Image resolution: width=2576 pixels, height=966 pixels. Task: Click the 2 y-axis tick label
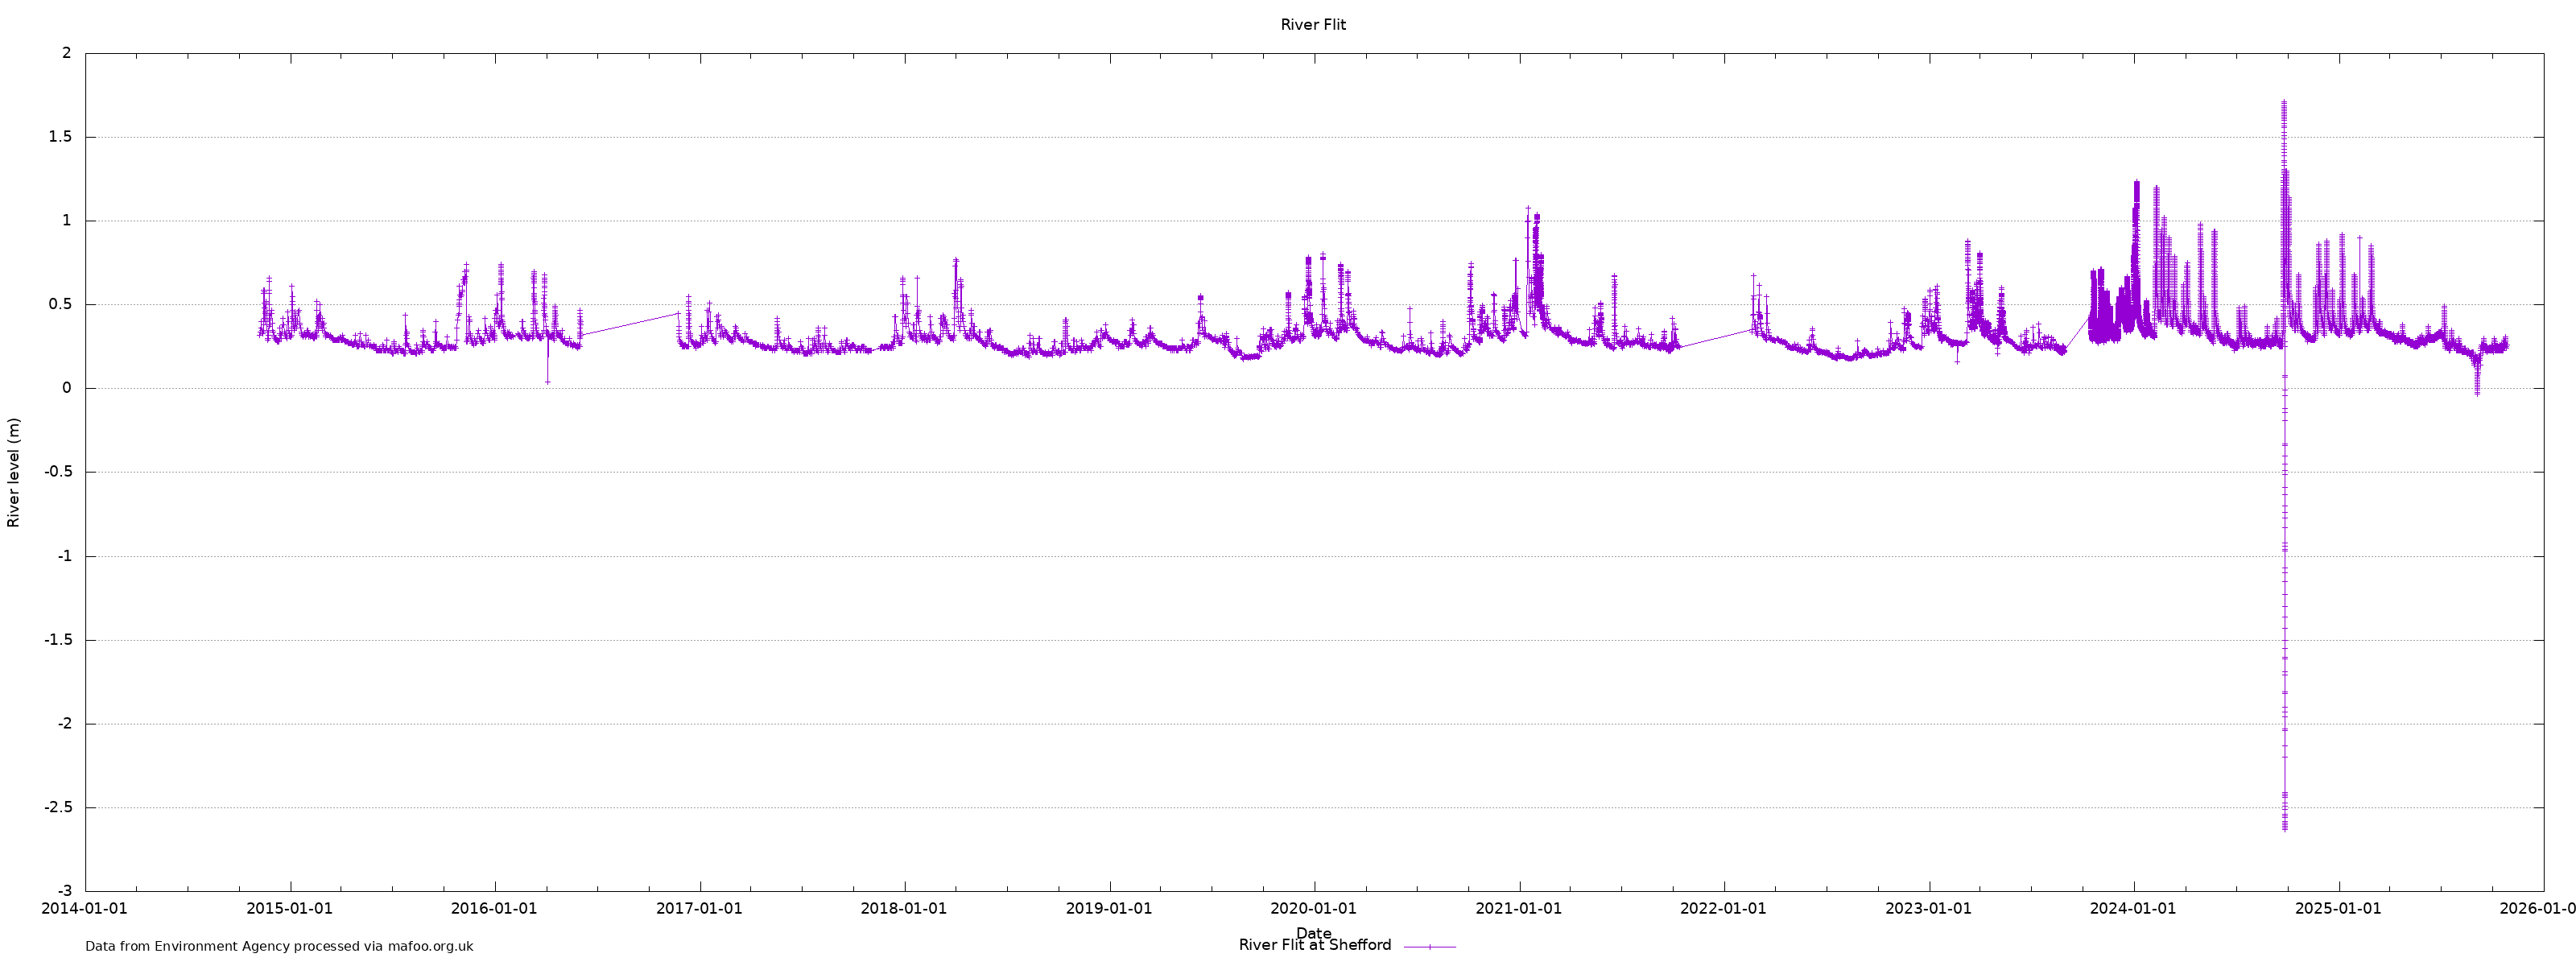pyautogui.click(x=67, y=53)
